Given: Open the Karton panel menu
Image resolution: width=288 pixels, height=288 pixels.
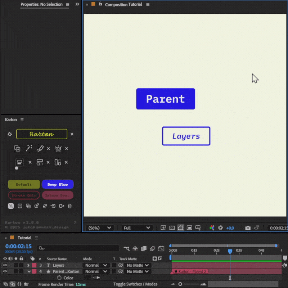Looking at the screenshot, I should click(x=22, y=120).
